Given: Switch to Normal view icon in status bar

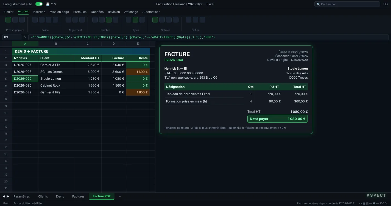Looking at the screenshot, I should point(361,204).
